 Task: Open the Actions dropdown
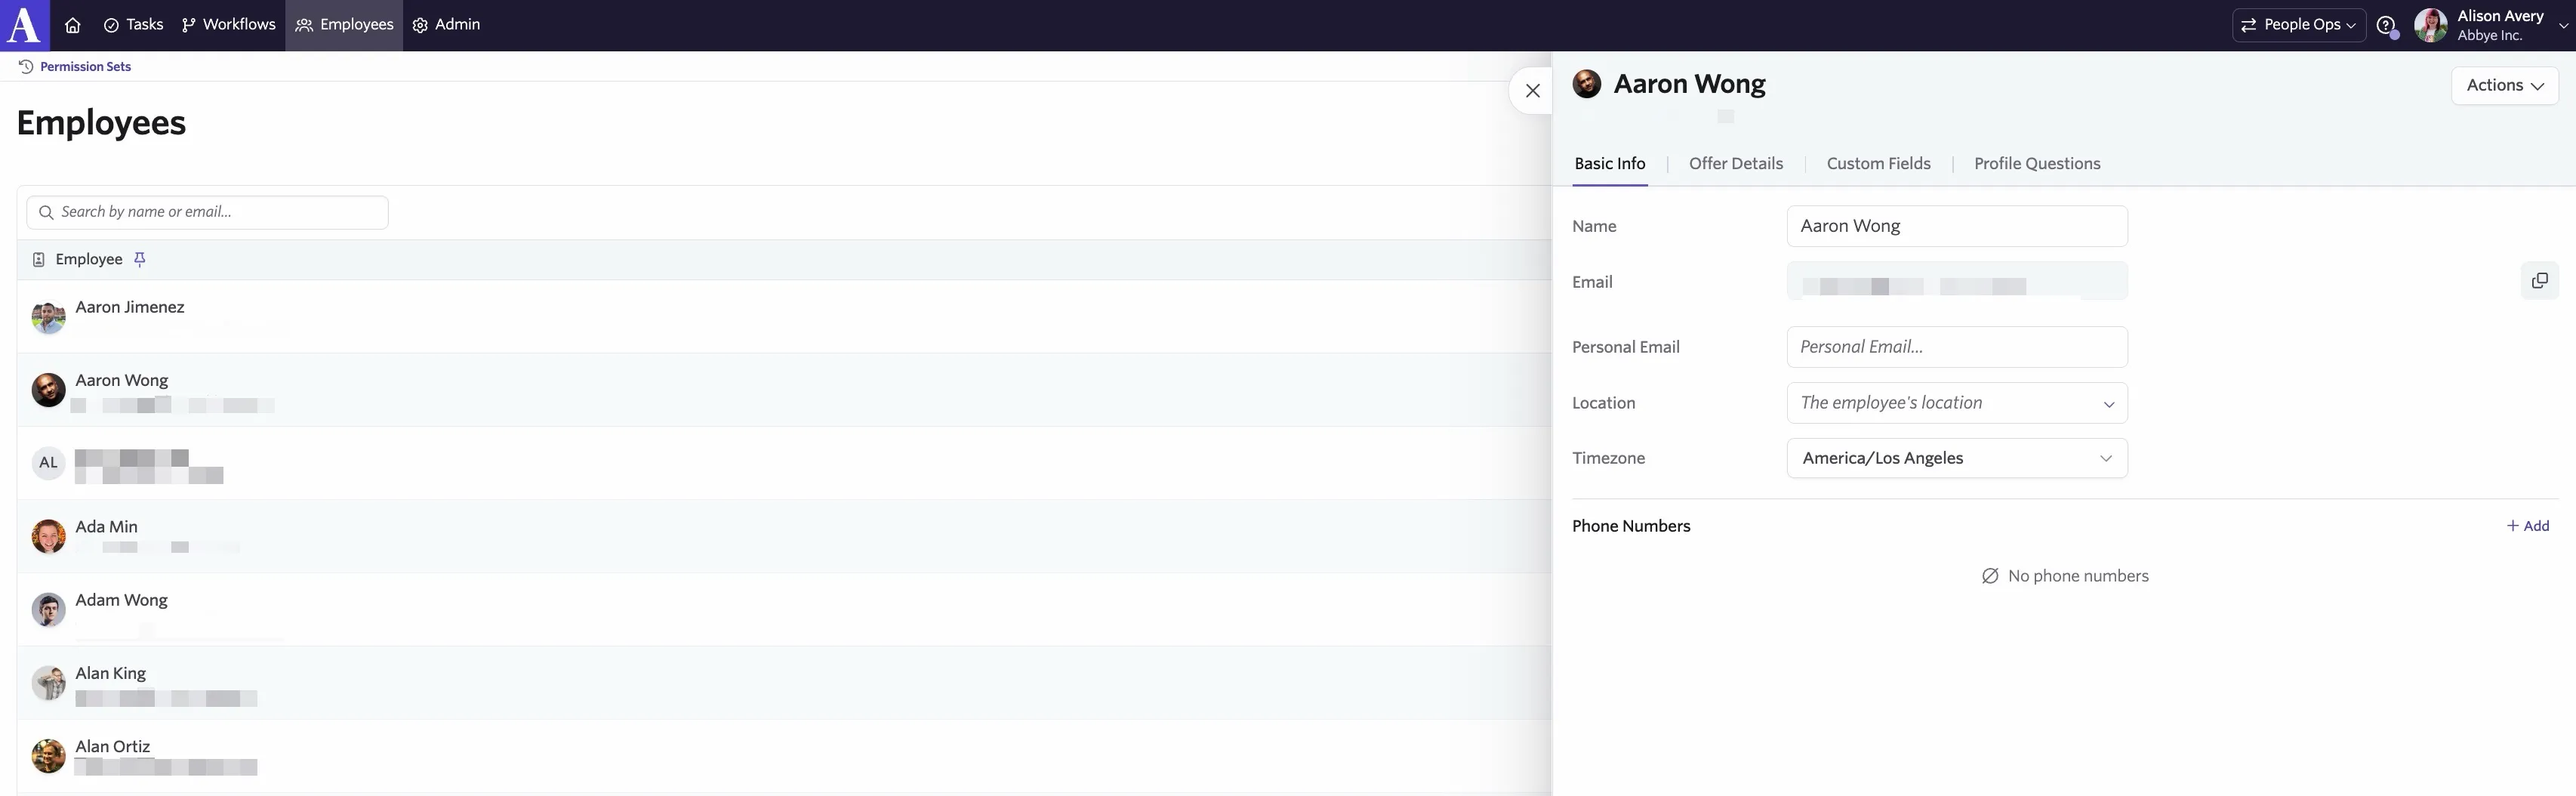pos(2504,85)
